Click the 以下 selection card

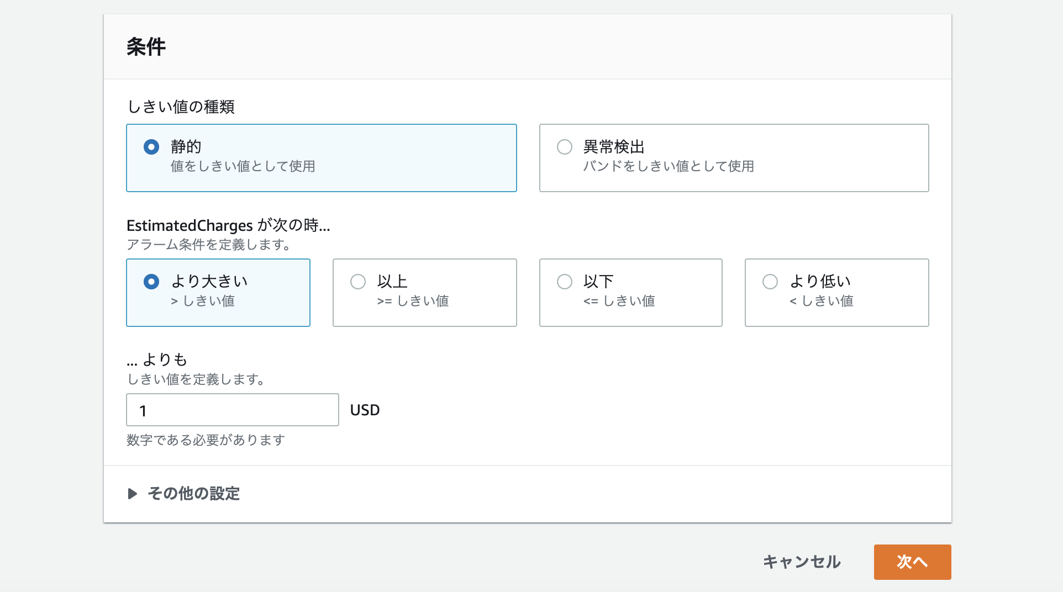630,293
